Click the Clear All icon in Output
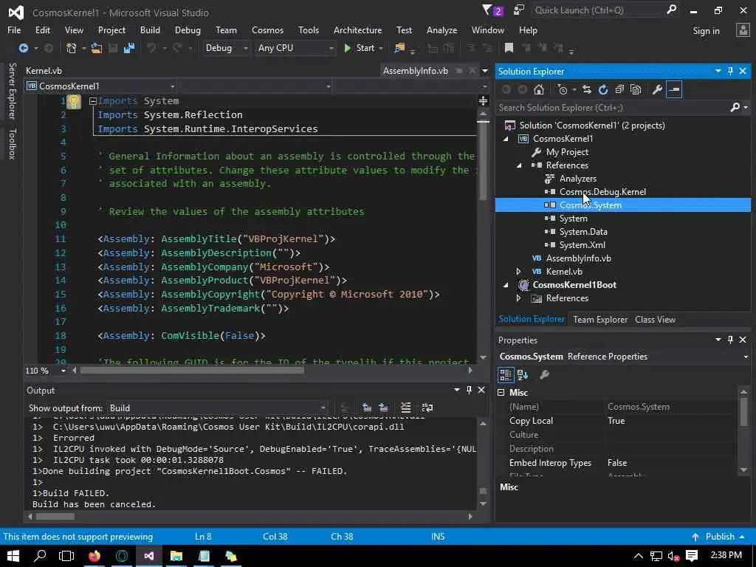 (x=405, y=408)
